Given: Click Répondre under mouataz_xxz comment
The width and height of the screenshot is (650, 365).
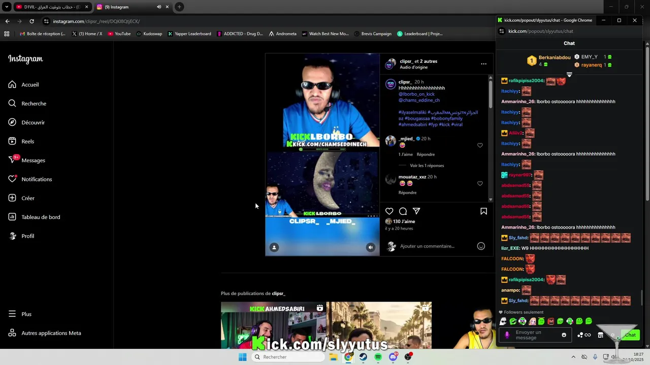Looking at the screenshot, I should tap(407, 193).
